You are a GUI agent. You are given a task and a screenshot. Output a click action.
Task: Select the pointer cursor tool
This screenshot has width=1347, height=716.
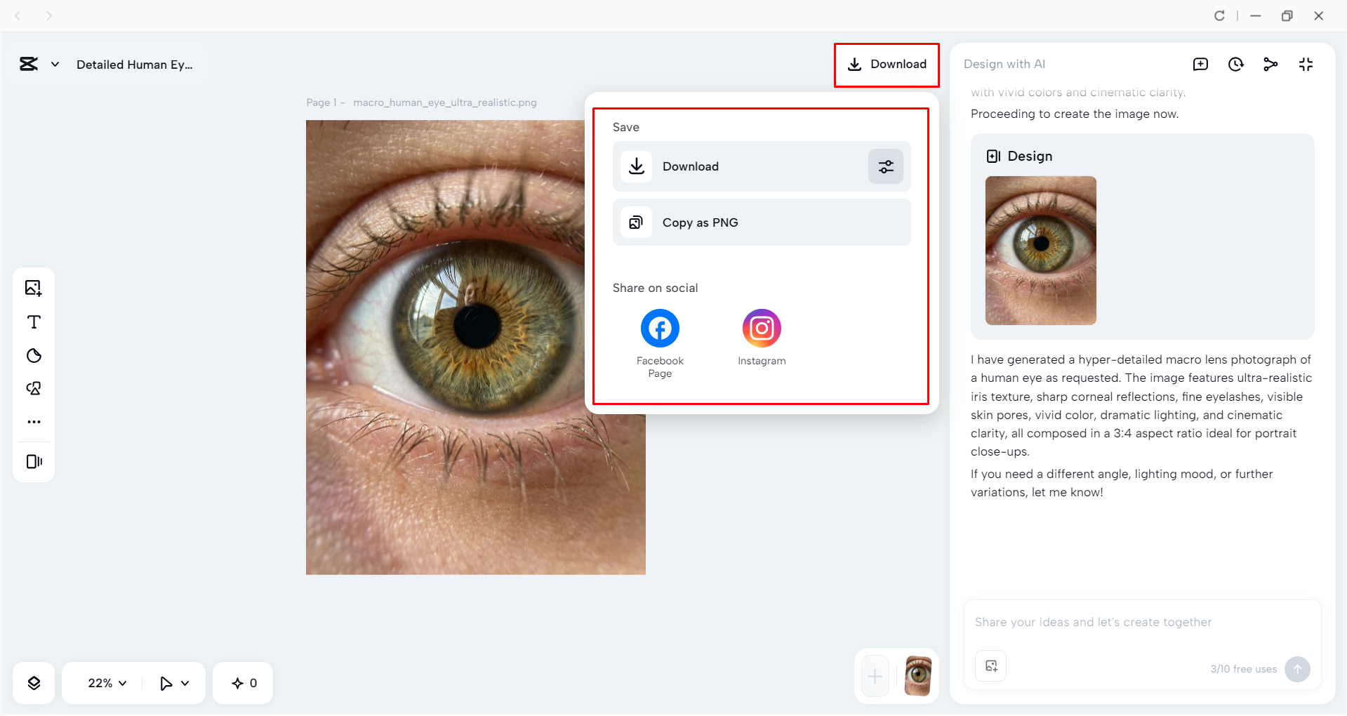tap(166, 683)
